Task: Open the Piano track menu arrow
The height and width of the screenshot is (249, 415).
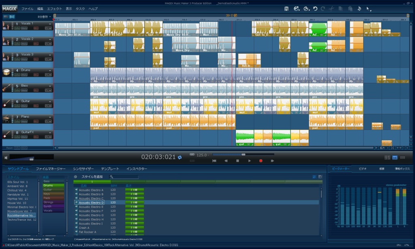Action: coord(50,117)
